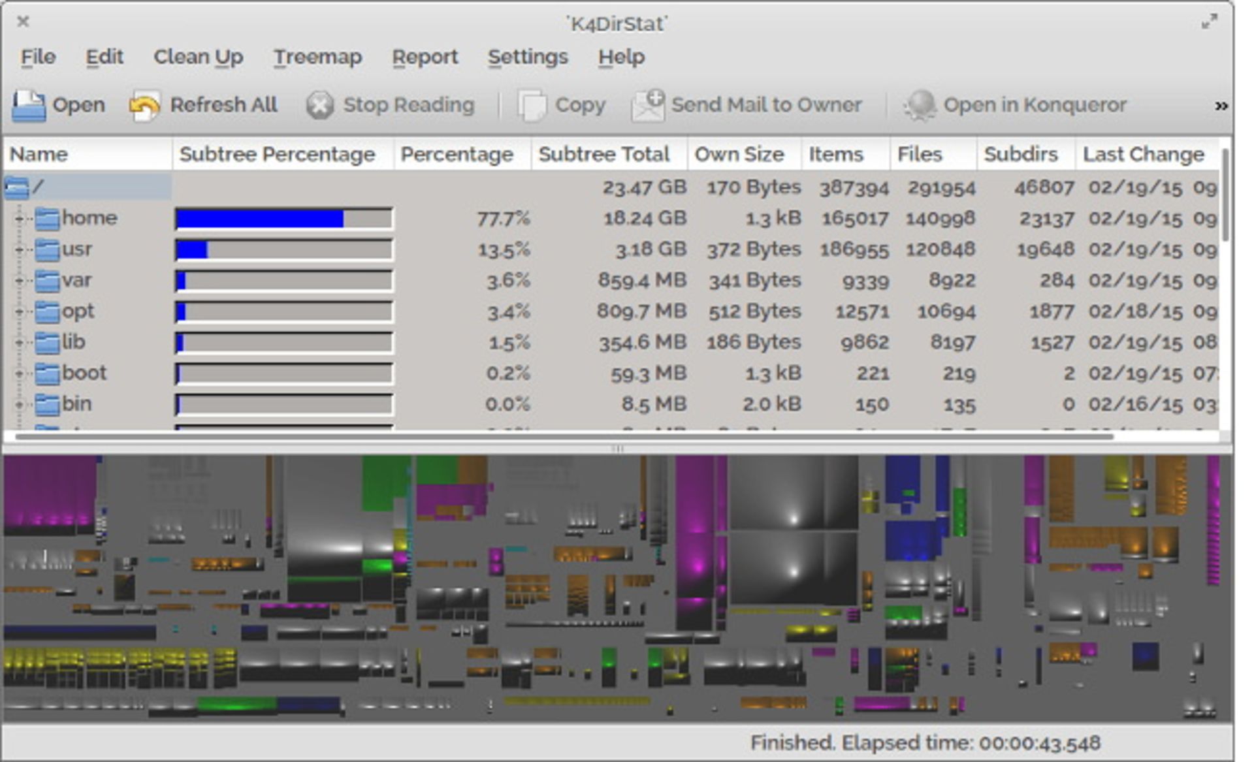The width and height of the screenshot is (1254, 762).
Task: Sort by the Percentage column header
Action: 463,154
